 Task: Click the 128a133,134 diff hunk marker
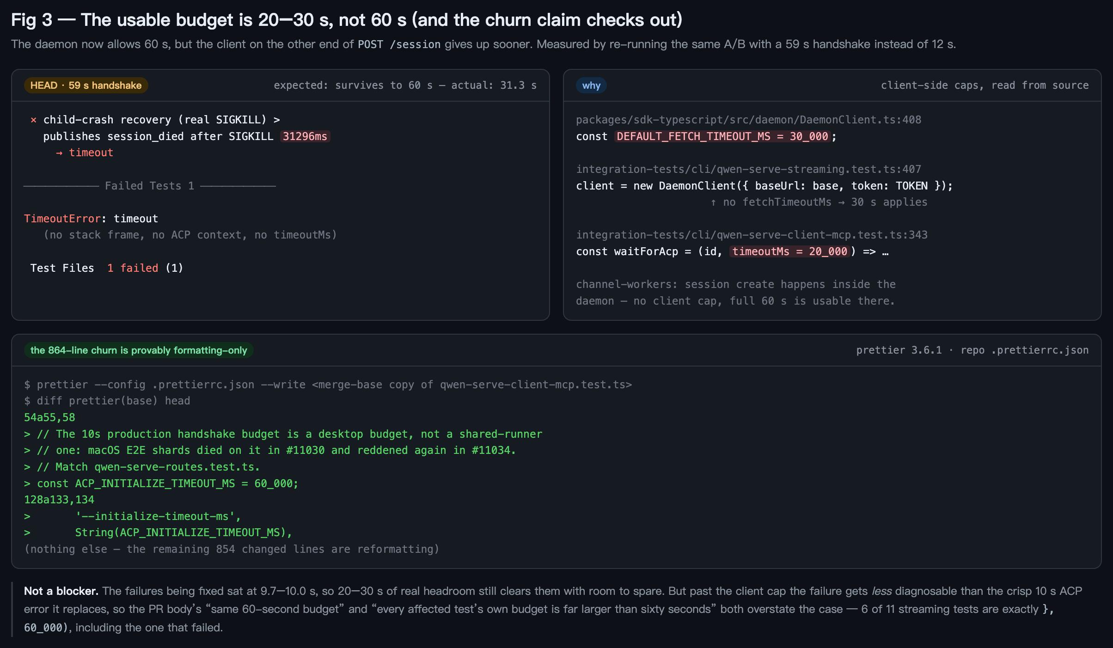tap(59, 500)
